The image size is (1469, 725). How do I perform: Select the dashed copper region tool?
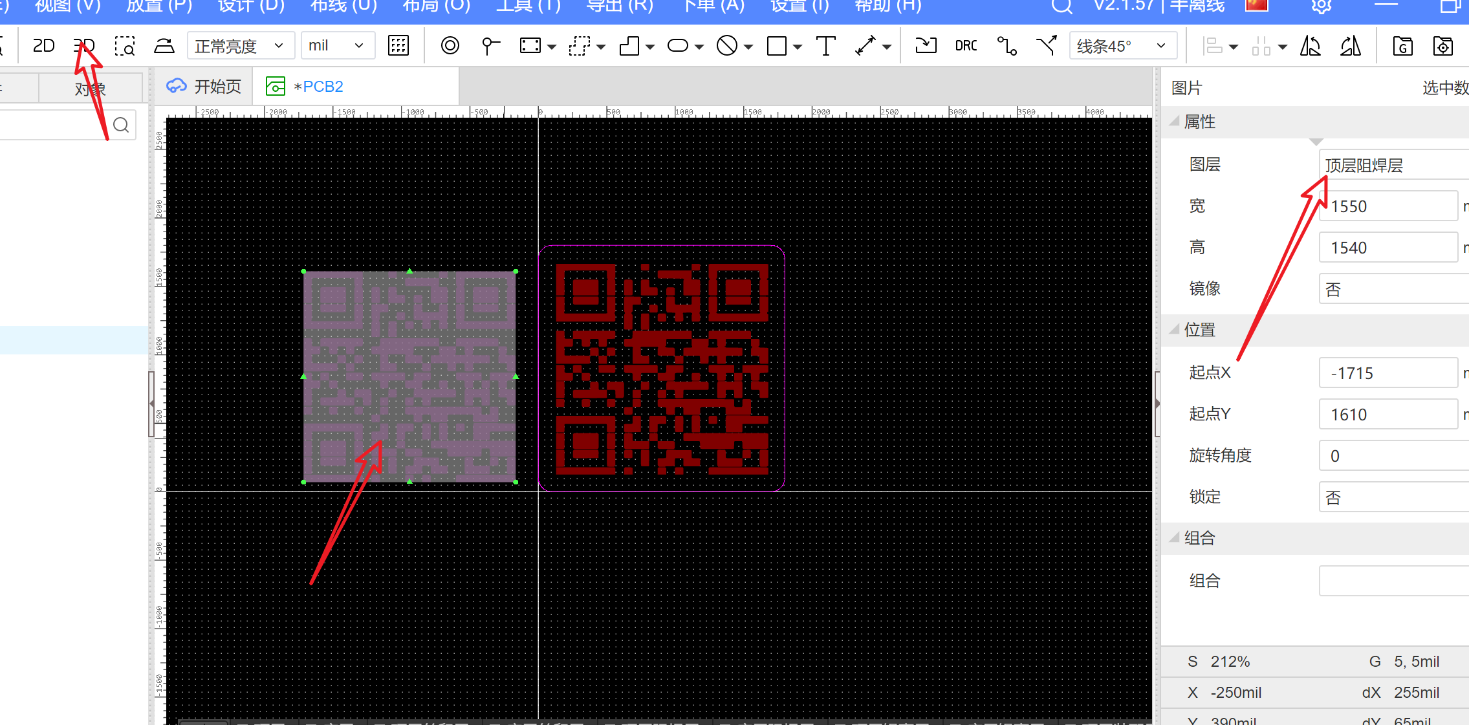pyautogui.click(x=580, y=46)
